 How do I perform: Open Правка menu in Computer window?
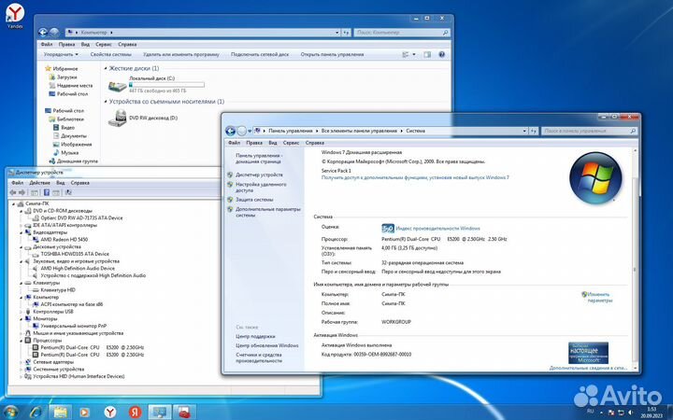coord(66,44)
